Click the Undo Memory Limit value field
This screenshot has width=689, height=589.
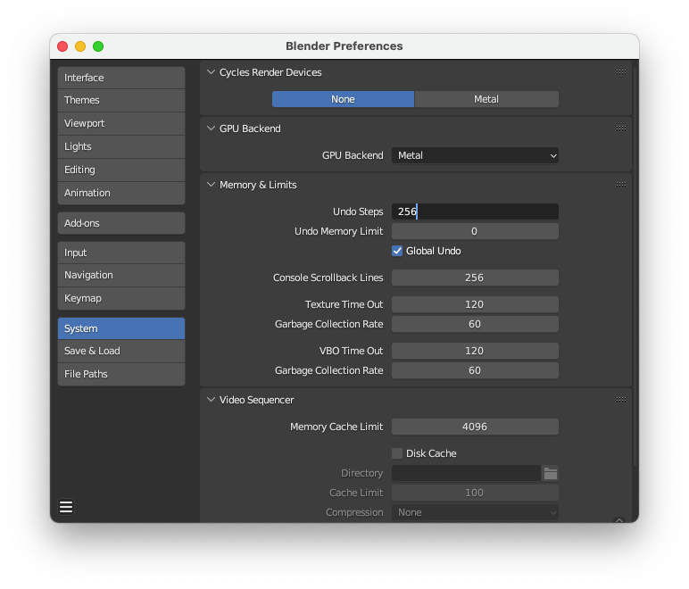[x=475, y=231]
